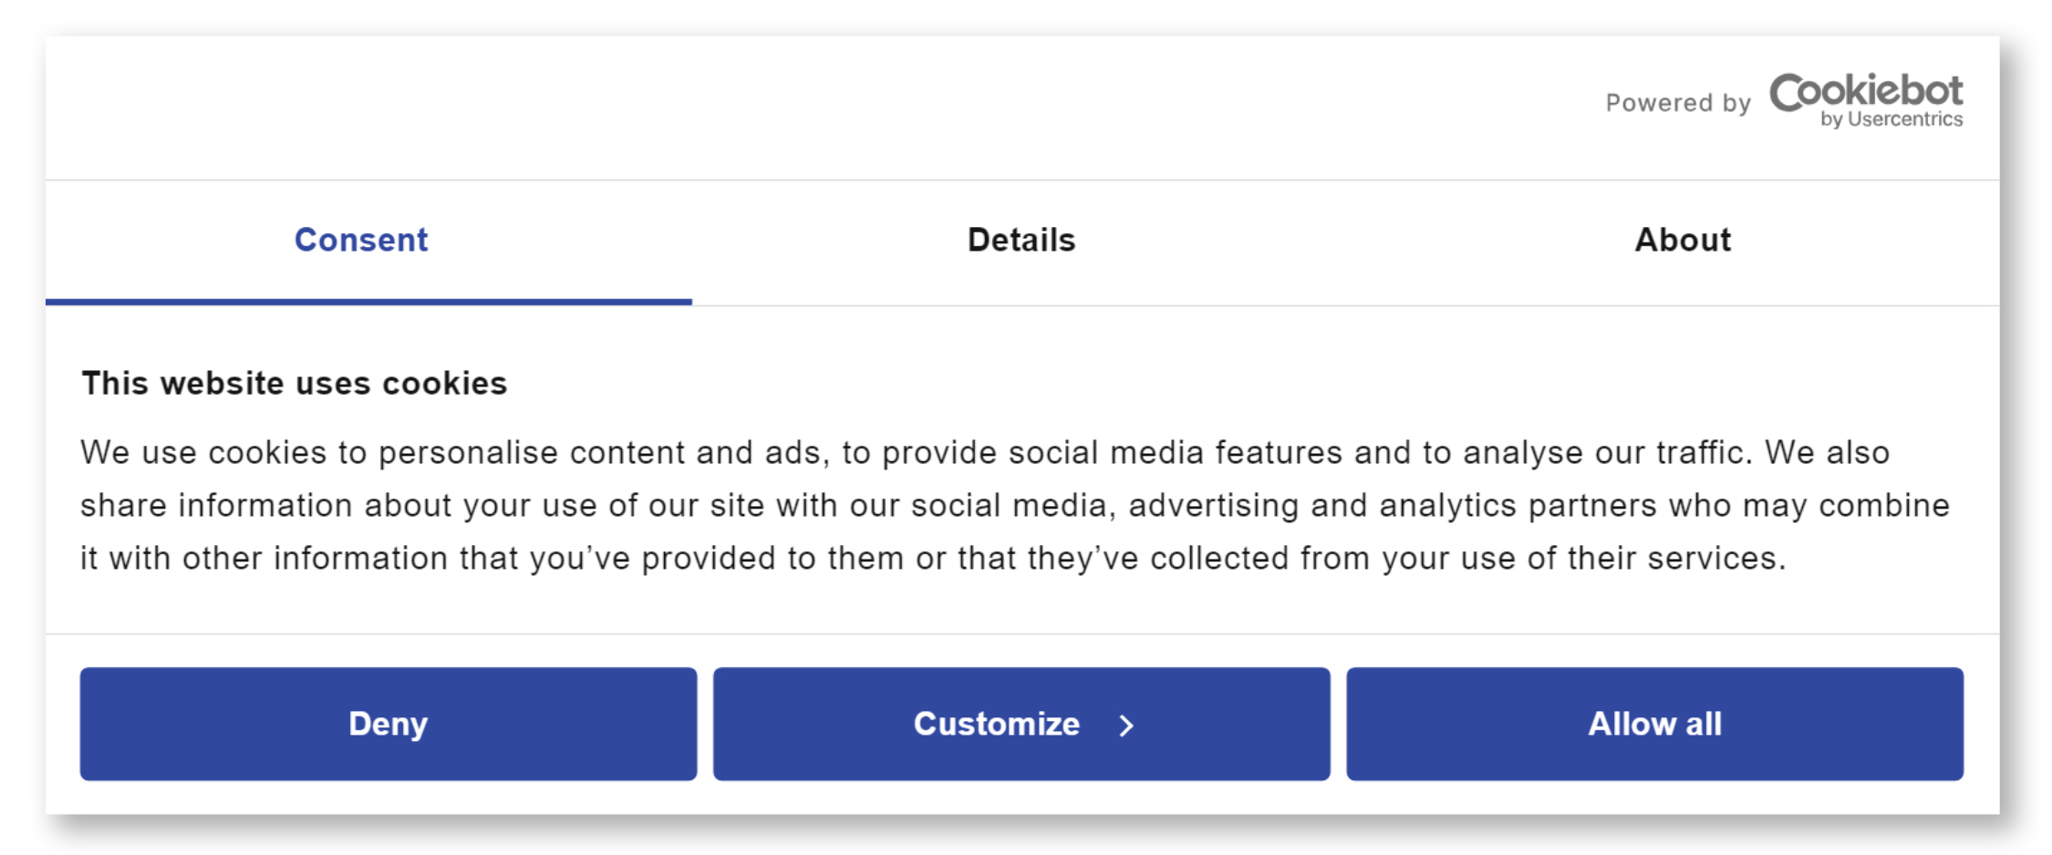Click the text line starting 'share information about'

[1015, 506]
